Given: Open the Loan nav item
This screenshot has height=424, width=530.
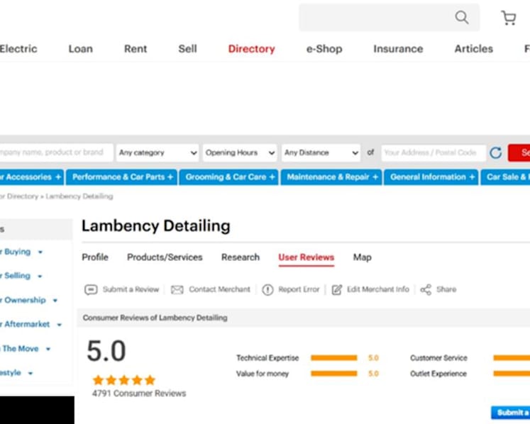Looking at the screenshot, I should coord(80,49).
